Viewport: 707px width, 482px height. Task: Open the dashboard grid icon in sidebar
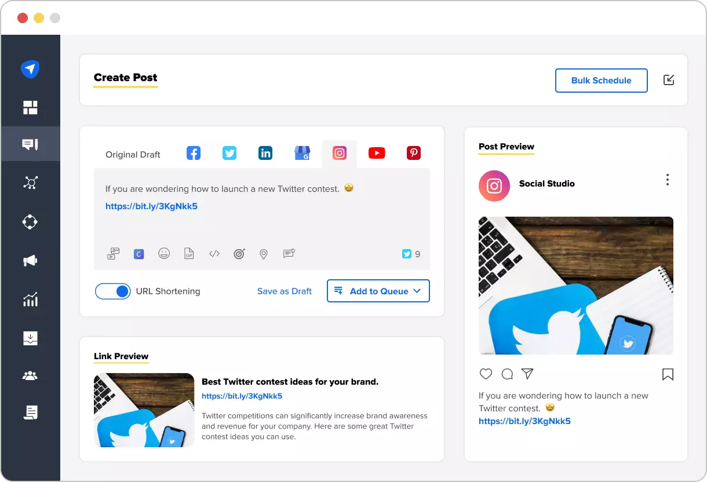point(30,108)
